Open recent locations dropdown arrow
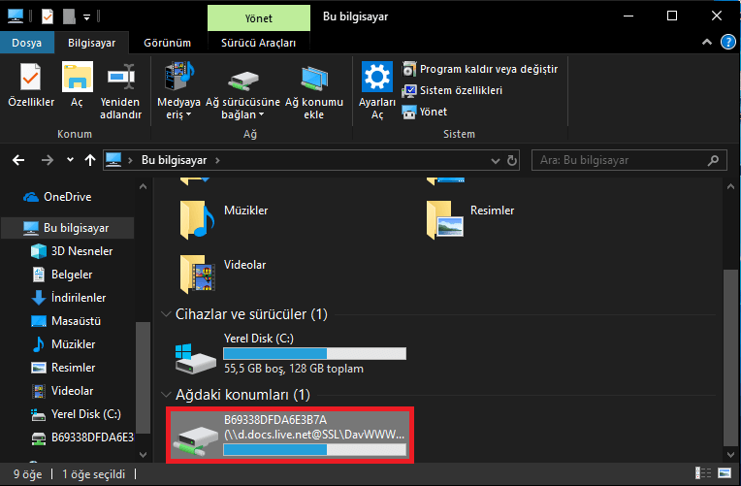The image size is (741, 486). (x=70, y=160)
